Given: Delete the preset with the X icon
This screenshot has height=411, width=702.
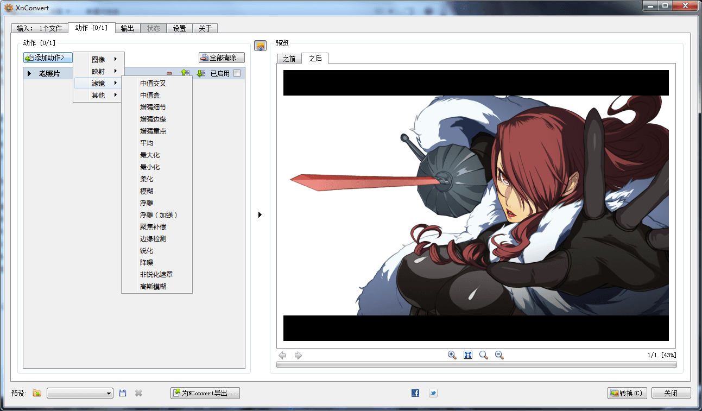Looking at the screenshot, I should coord(138,393).
